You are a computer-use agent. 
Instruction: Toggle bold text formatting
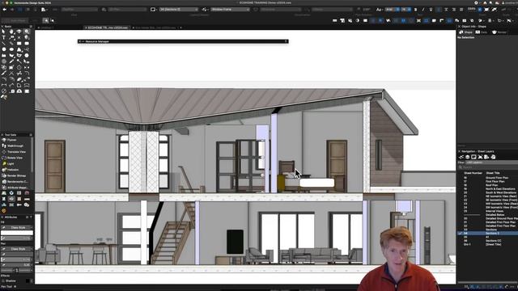pyautogui.click(x=415, y=10)
